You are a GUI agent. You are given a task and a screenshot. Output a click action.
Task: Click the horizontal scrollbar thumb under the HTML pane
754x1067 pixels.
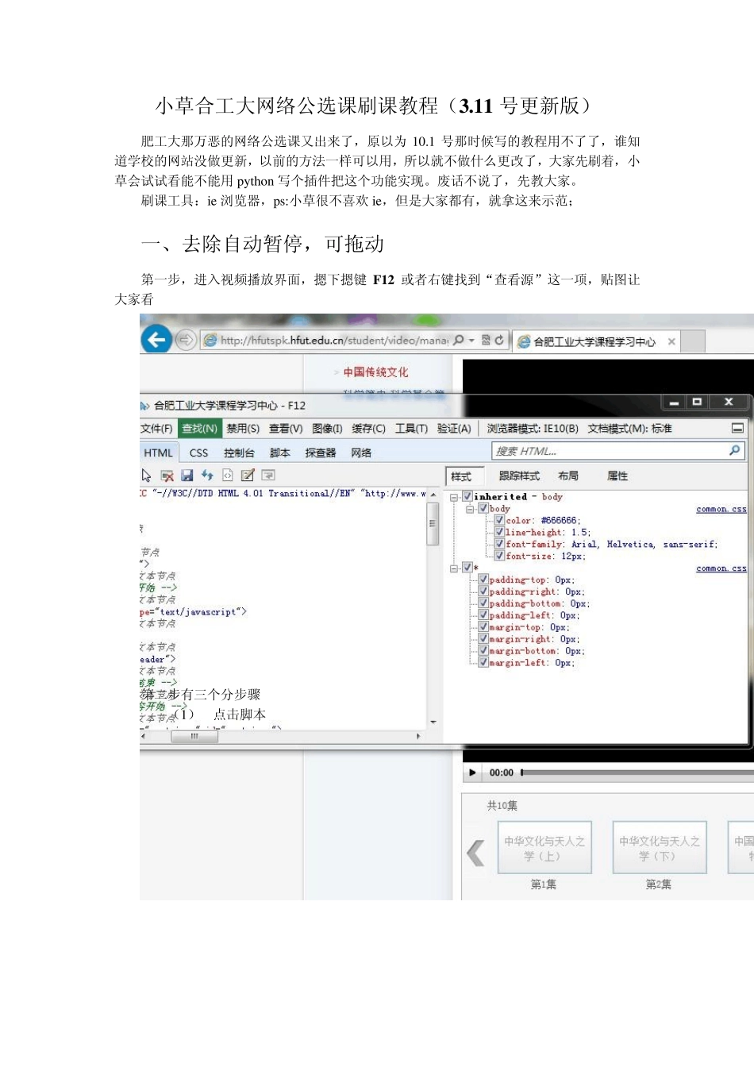(194, 736)
